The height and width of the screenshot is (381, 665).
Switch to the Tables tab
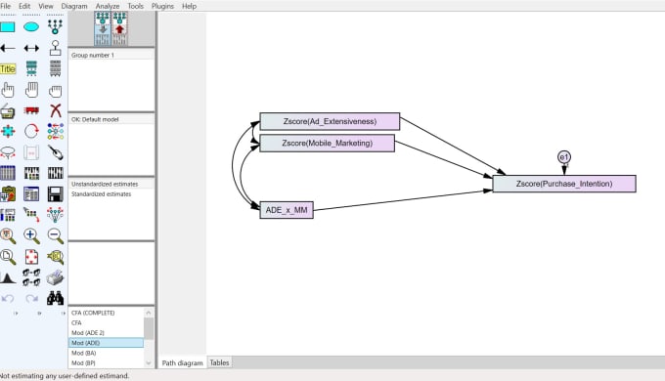click(x=219, y=362)
